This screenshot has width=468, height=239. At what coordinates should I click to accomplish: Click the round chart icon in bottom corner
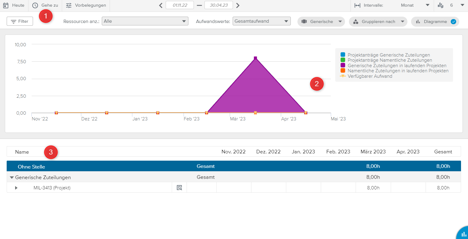pos(463,234)
